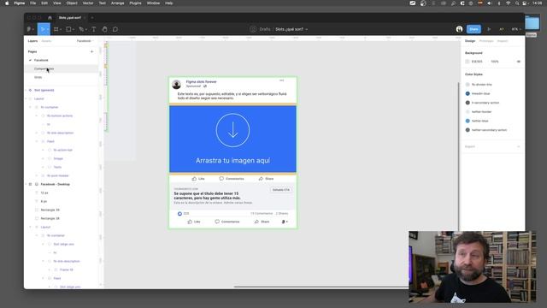Click the reactions emoji icon beside 225
This screenshot has height=308, width=547.
tap(179, 213)
